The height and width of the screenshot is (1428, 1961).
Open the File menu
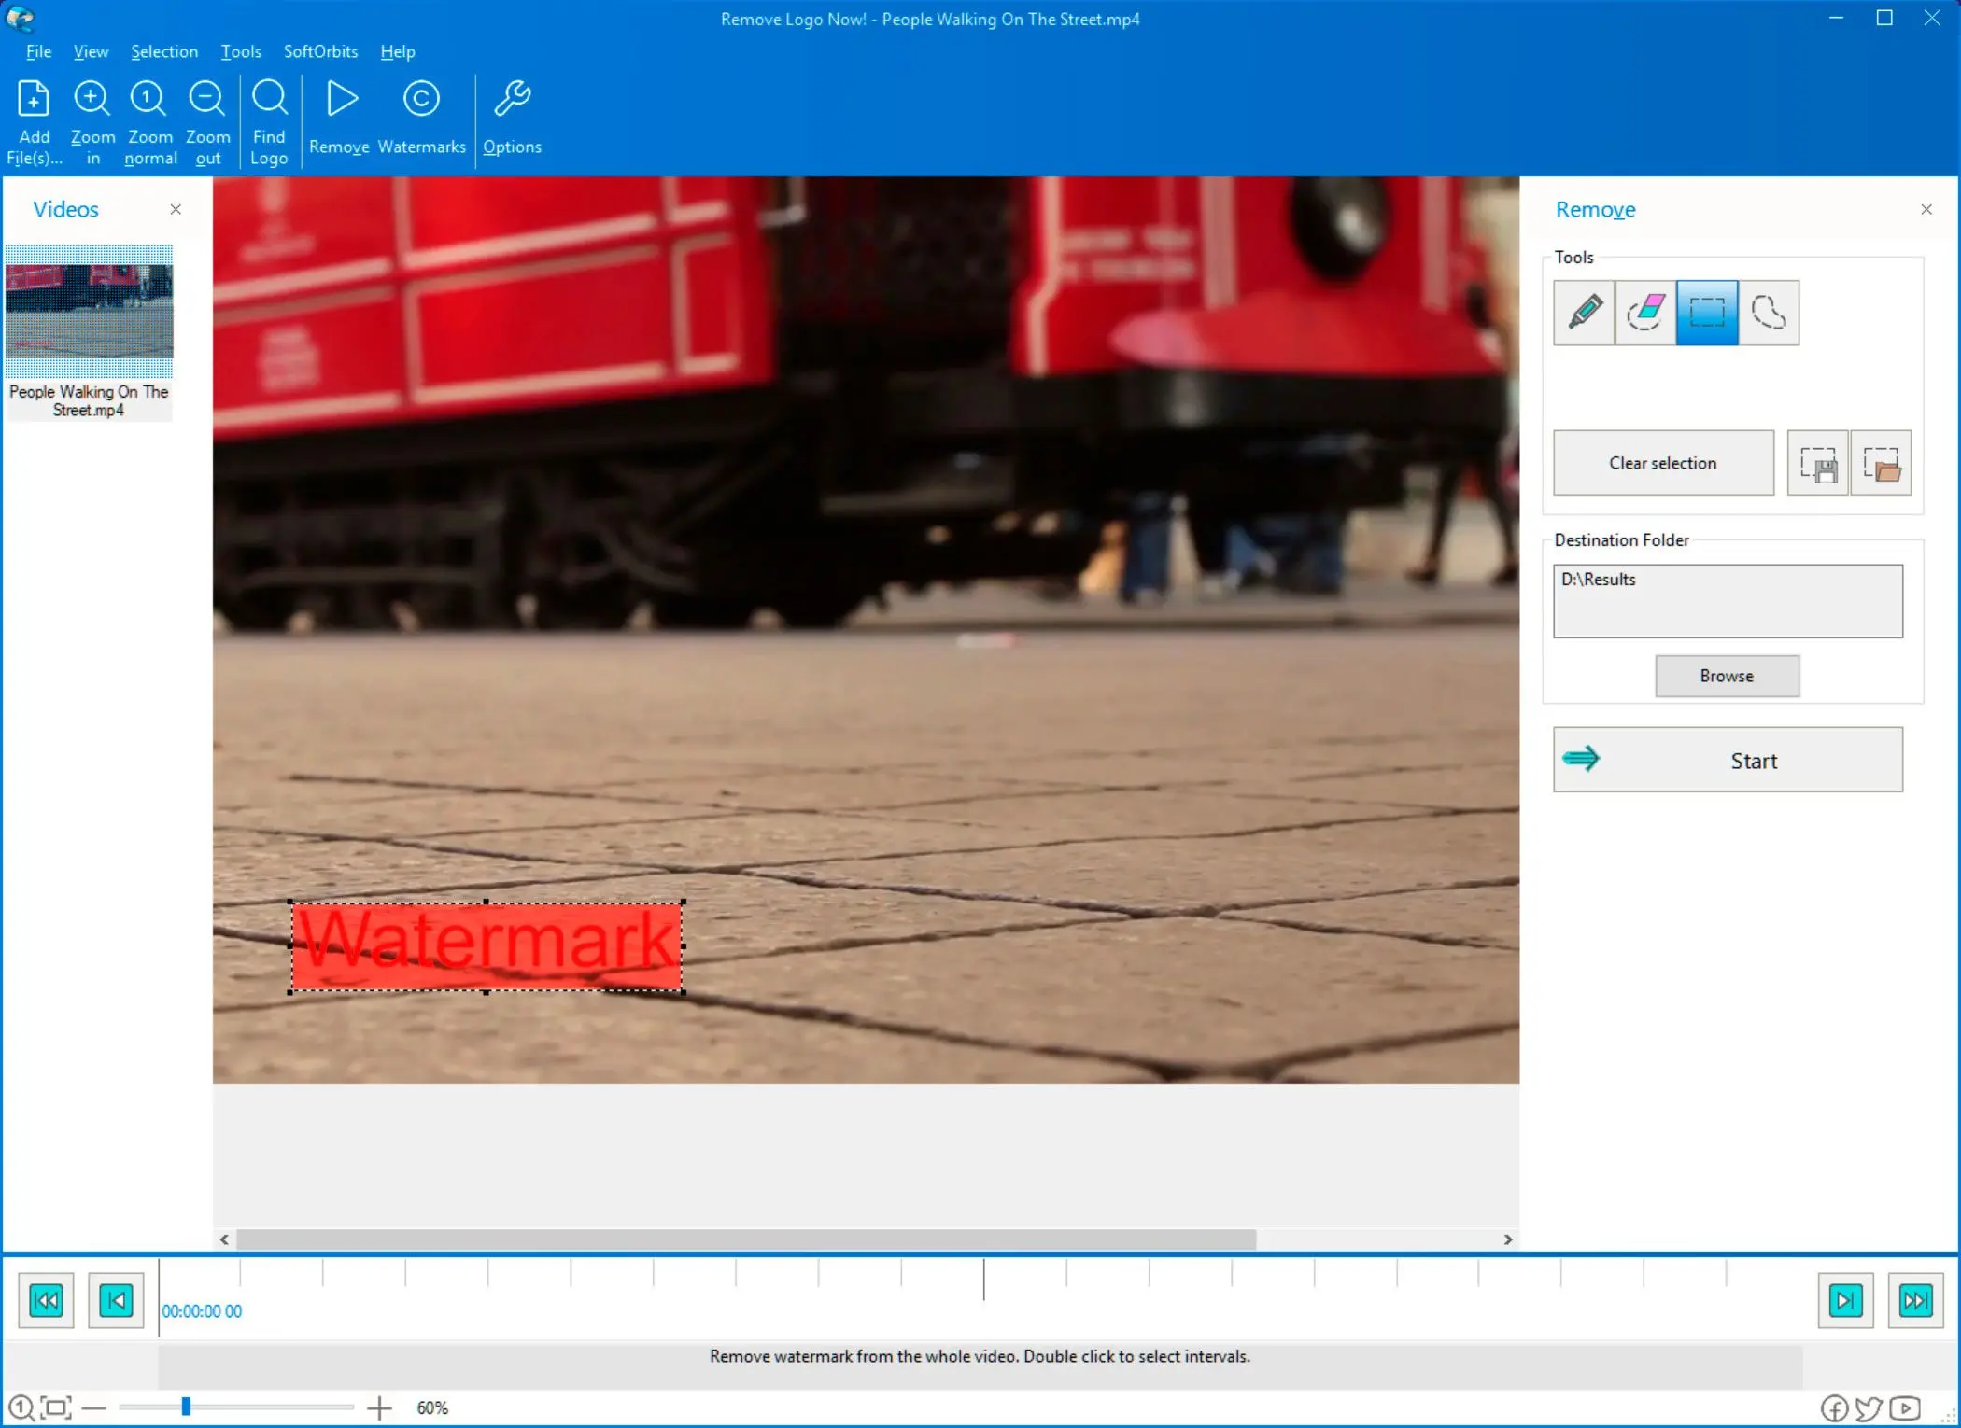[38, 50]
